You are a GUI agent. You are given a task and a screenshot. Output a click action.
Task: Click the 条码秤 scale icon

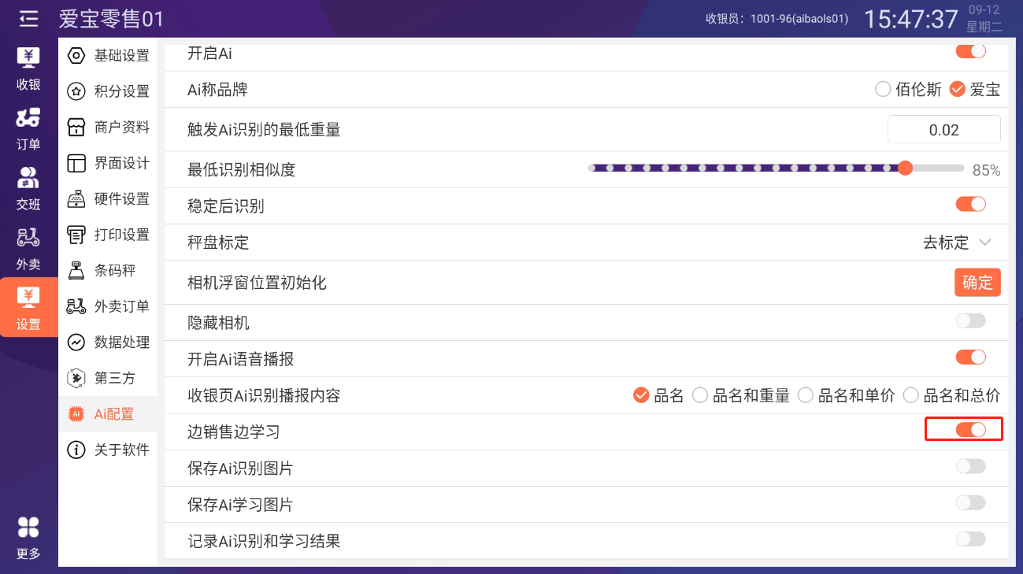tap(76, 271)
